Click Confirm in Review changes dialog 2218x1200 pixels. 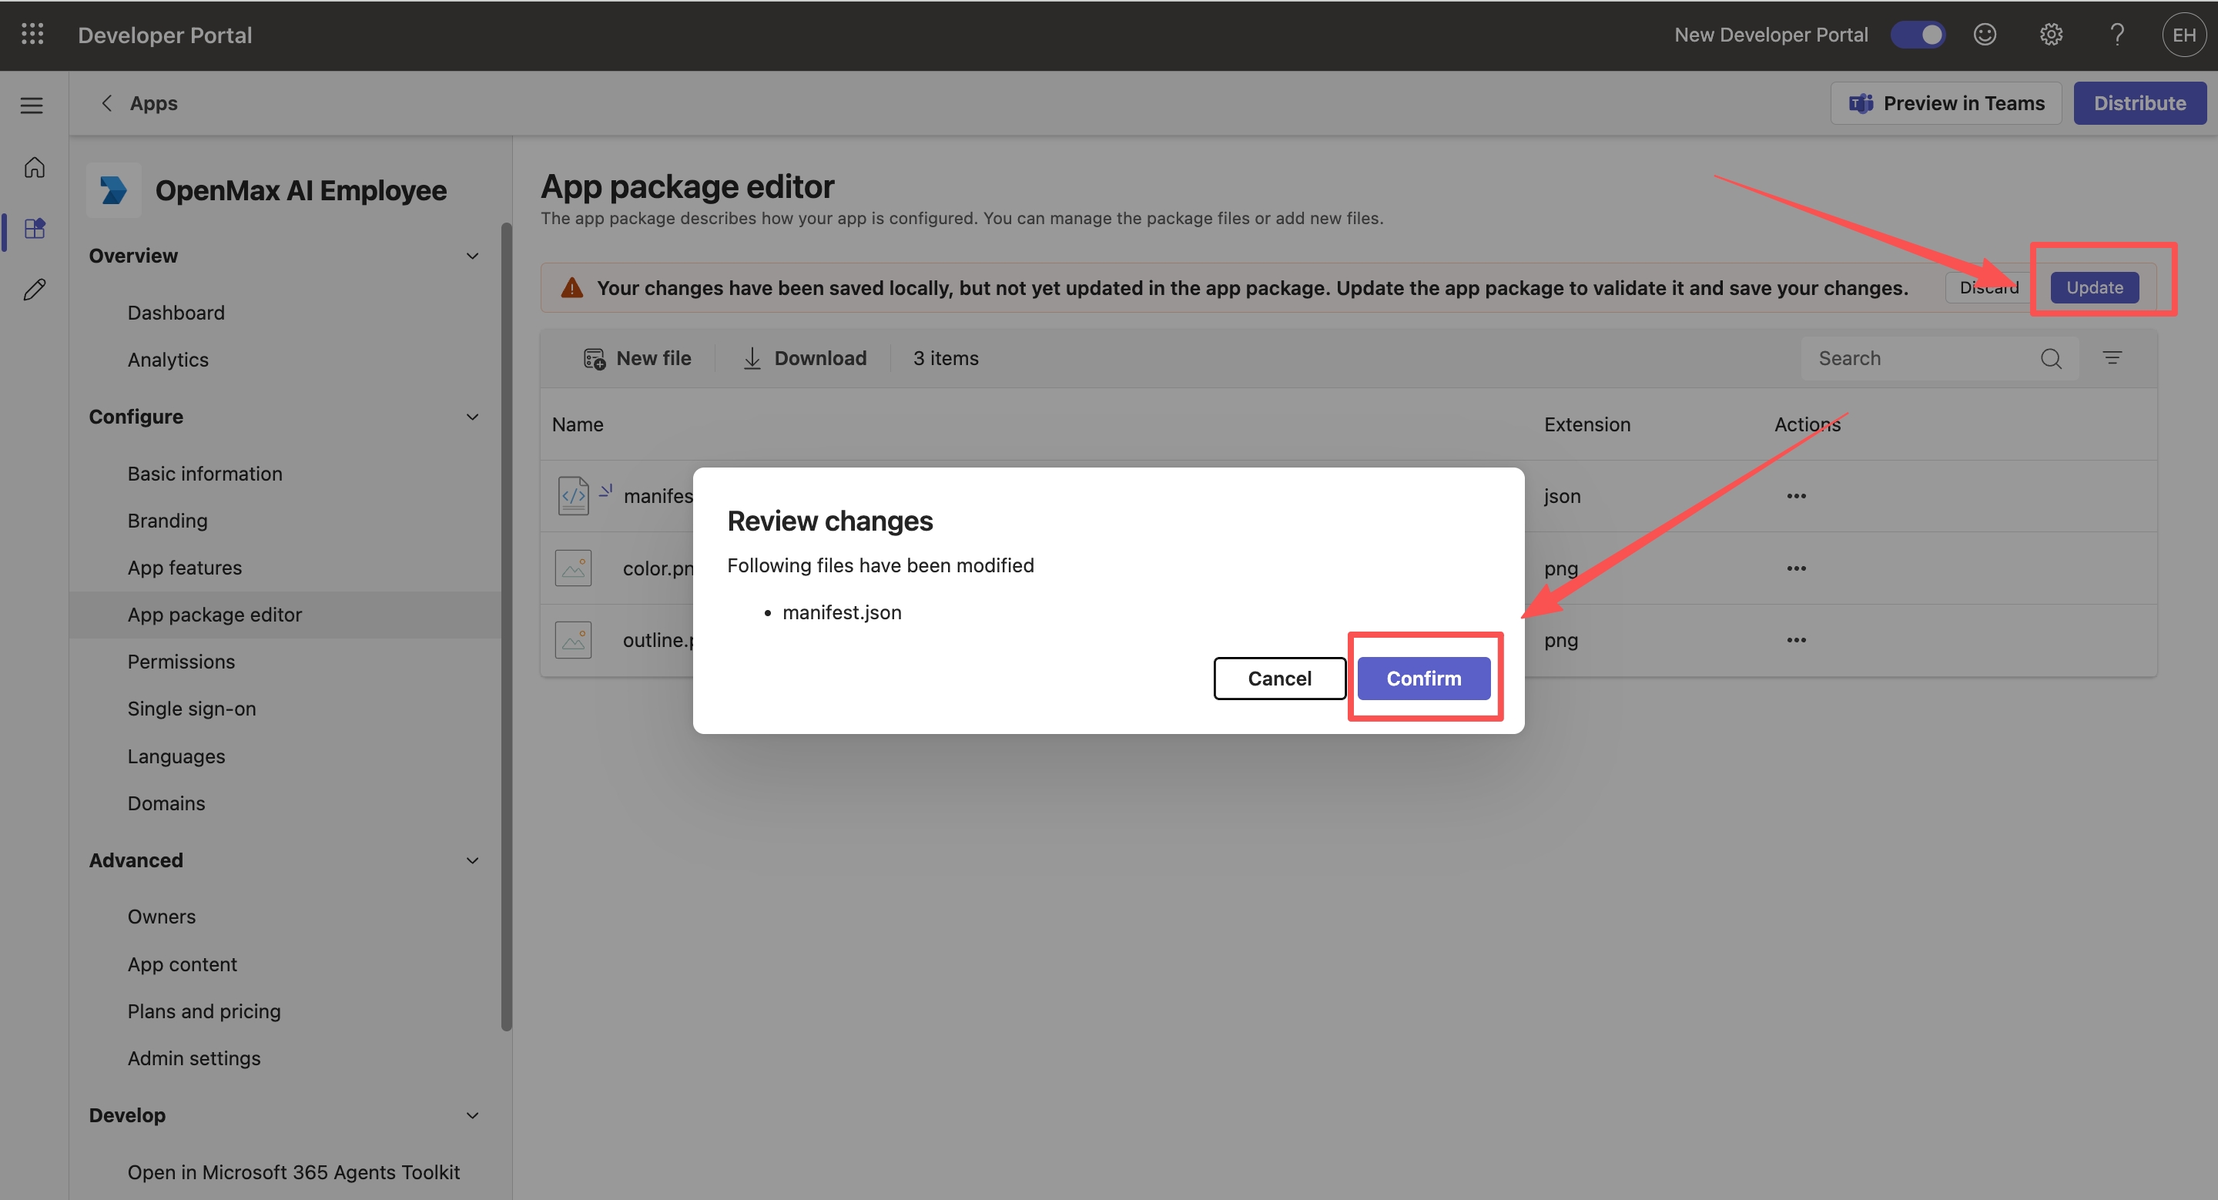[1423, 679]
